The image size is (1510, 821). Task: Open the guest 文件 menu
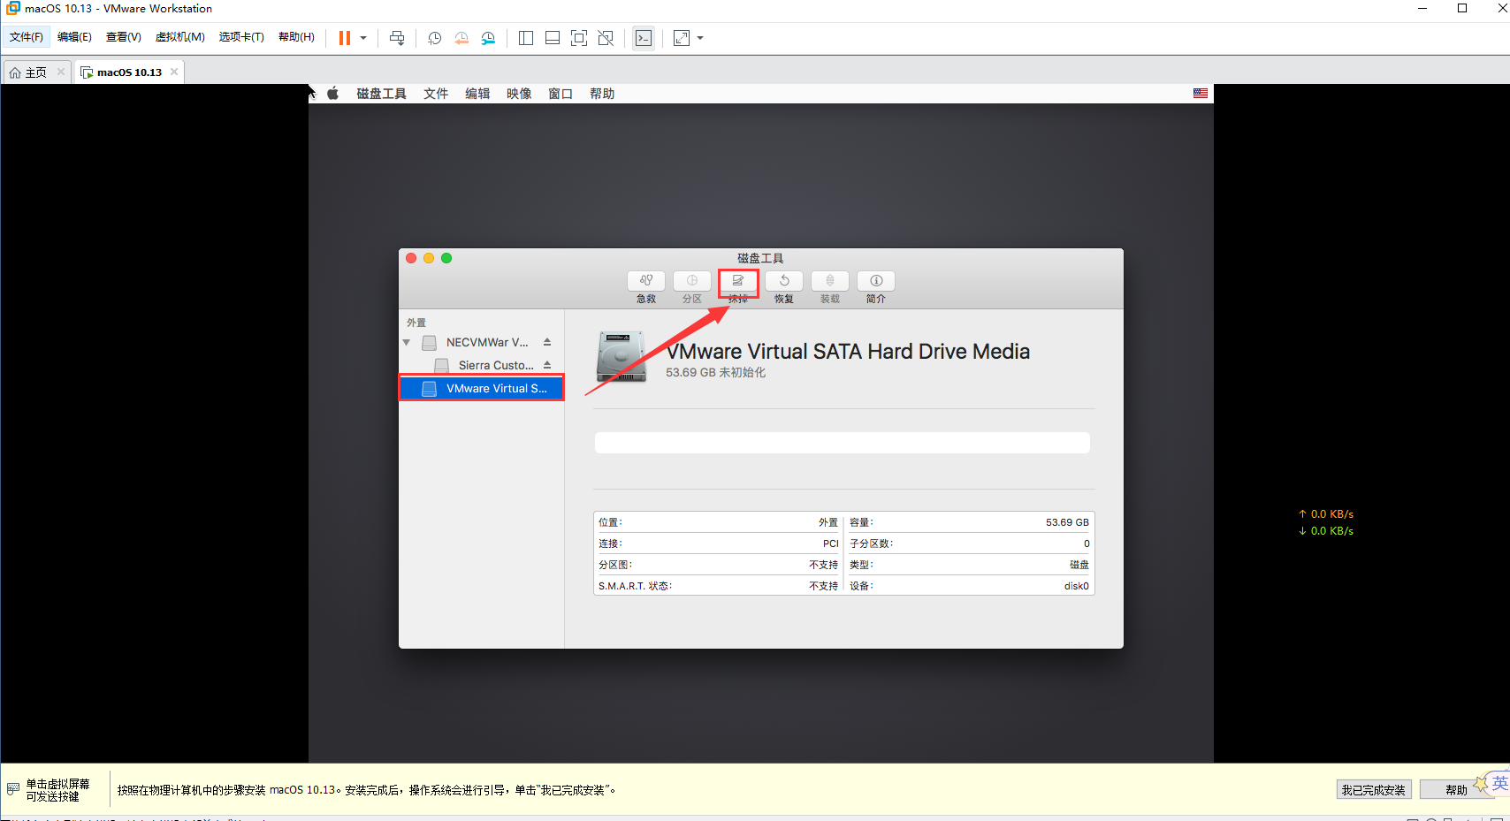(x=436, y=94)
